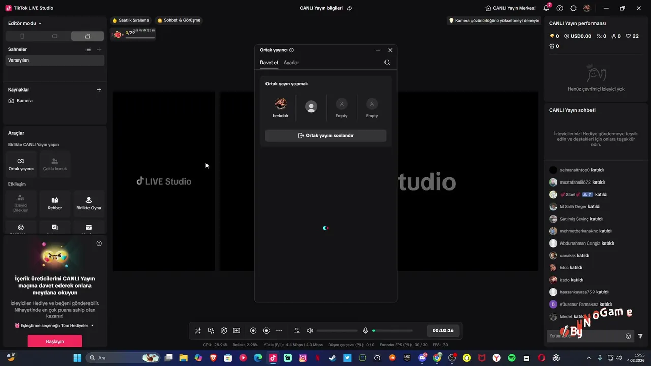
Task: Click the likes count 22 stat
Action: [x=632, y=36]
